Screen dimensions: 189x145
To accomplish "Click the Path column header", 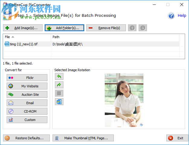I will (x=115, y=37).
